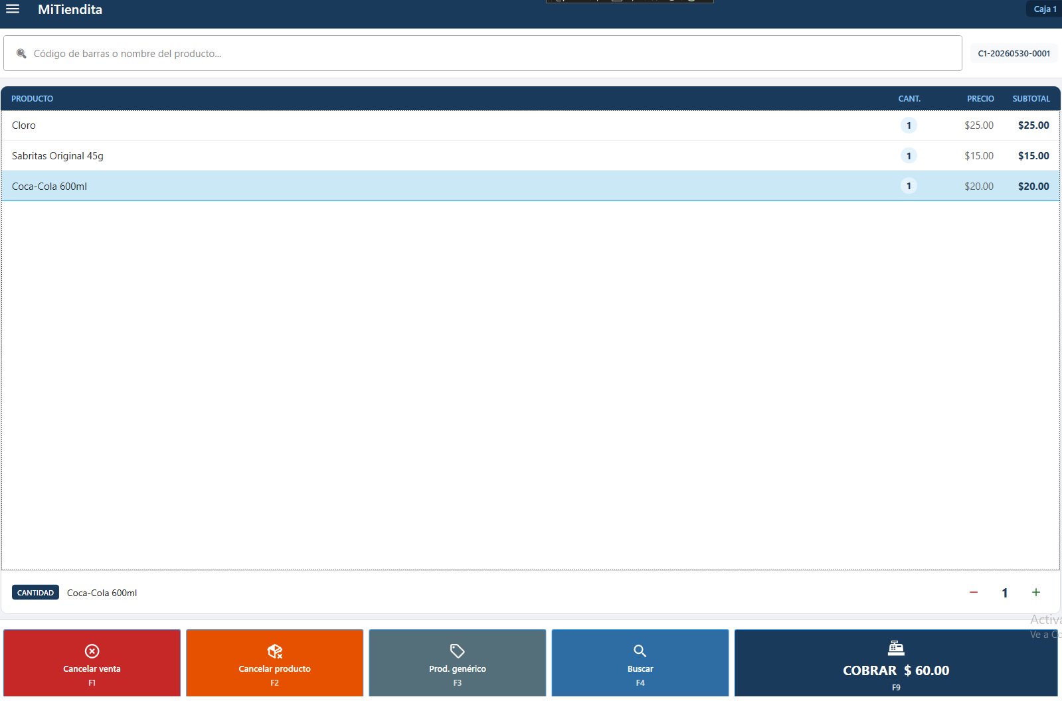The image size is (1062, 701).
Task: Click the bold $20.00 subtotal
Action: [x=1033, y=187]
